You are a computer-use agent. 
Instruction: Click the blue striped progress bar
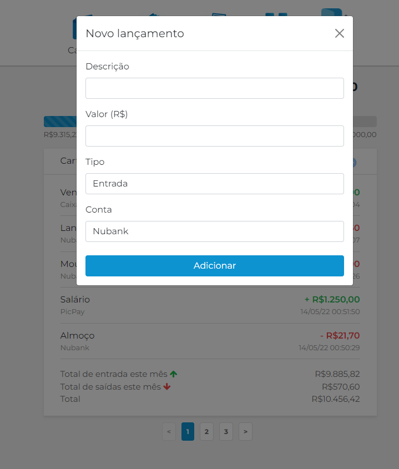[x=60, y=122]
